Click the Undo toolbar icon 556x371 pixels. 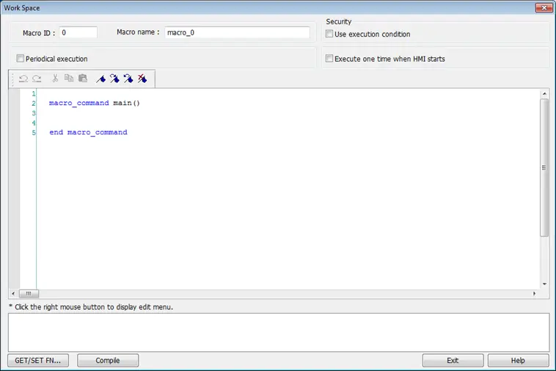(23, 79)
